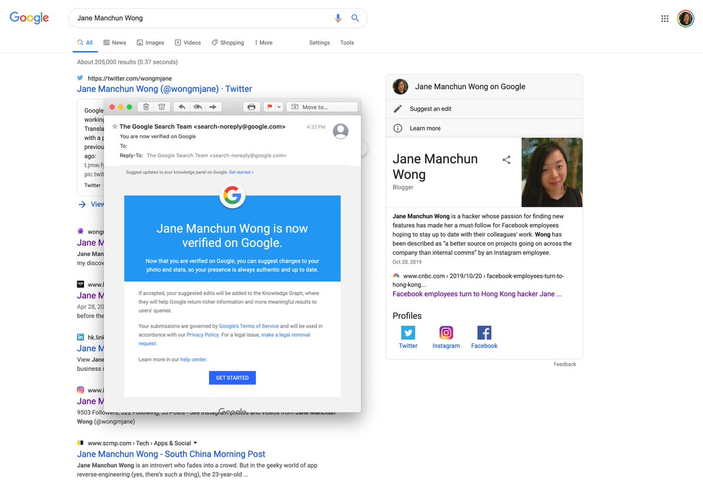Click the Google G logo in email
This screenshot has height=486, width=703.
[x=233, y=196]
